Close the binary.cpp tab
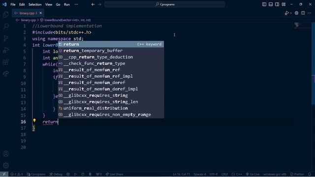 (x=40, y=13)
